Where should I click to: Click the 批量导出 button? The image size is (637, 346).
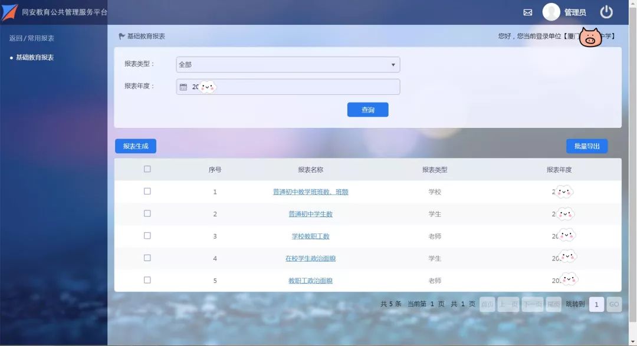[587, 146]
